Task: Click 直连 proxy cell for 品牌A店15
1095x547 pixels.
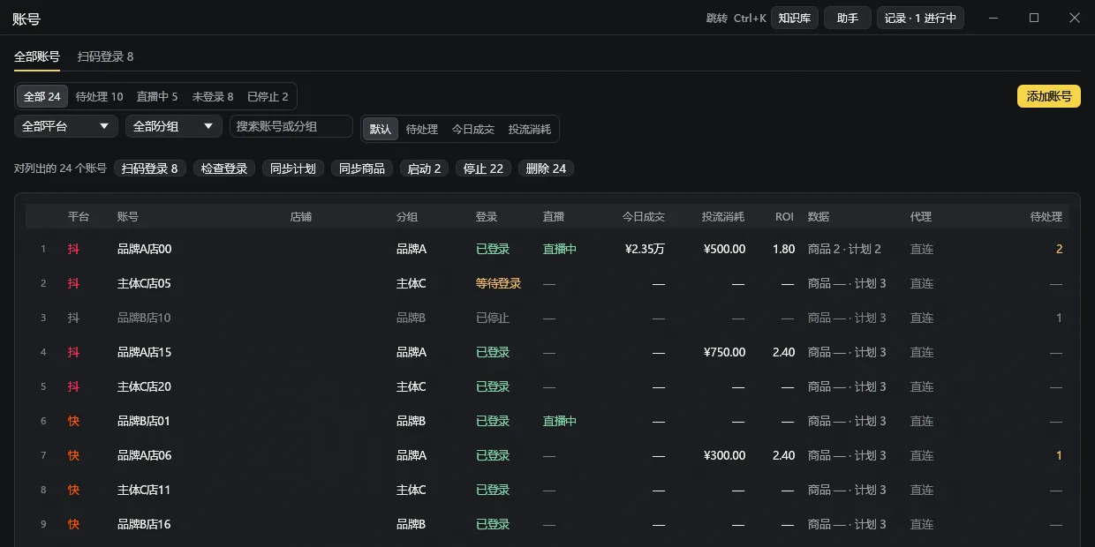Action: click(x=922, y=353)
